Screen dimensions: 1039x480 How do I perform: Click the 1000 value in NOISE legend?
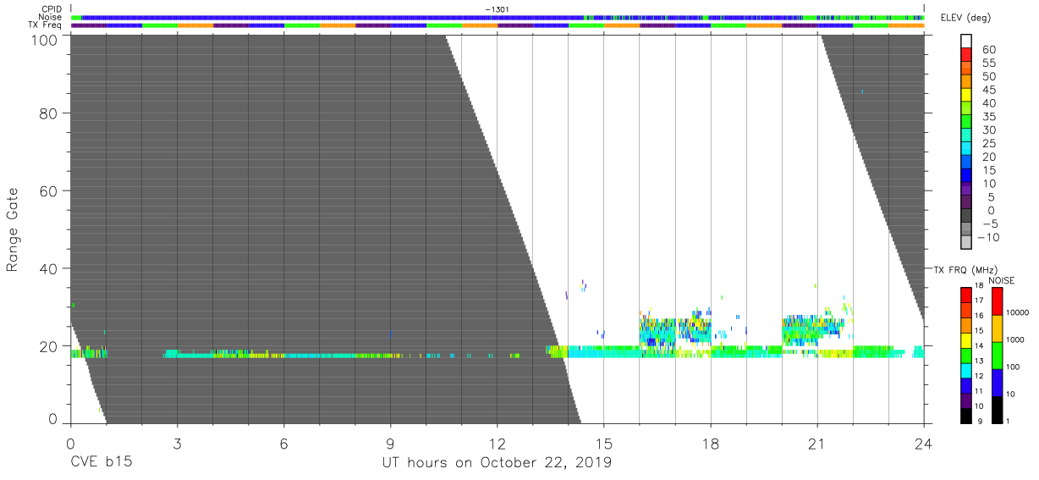coord(1016,339)
